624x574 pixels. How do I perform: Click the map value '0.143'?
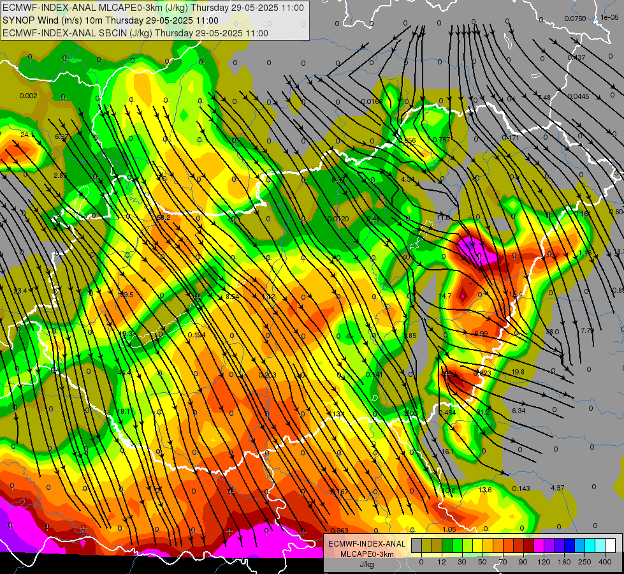pos(521,489)
